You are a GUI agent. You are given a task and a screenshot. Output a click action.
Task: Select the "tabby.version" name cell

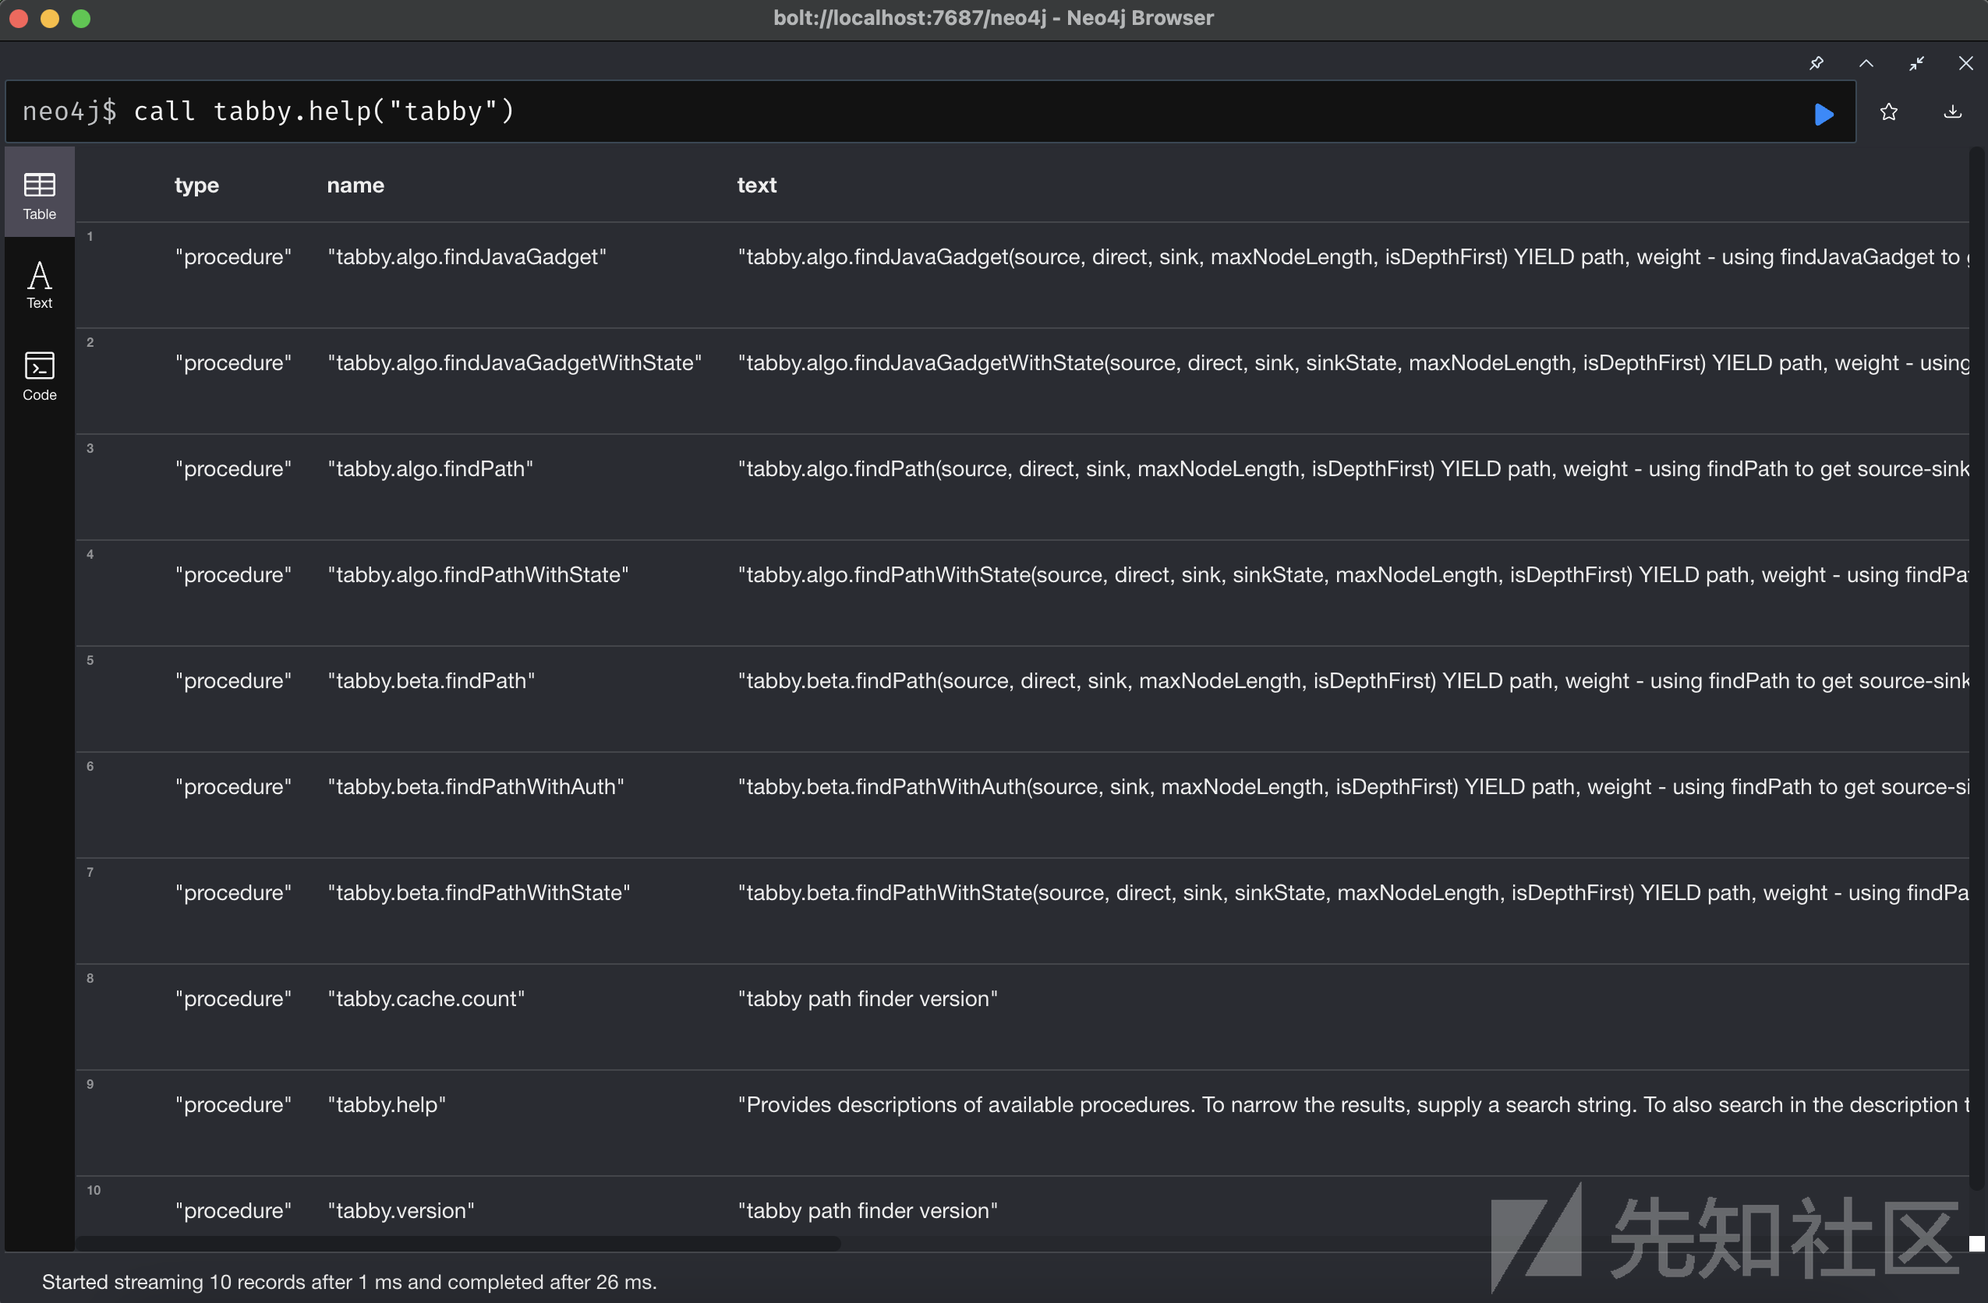(x=401, y=1211)
